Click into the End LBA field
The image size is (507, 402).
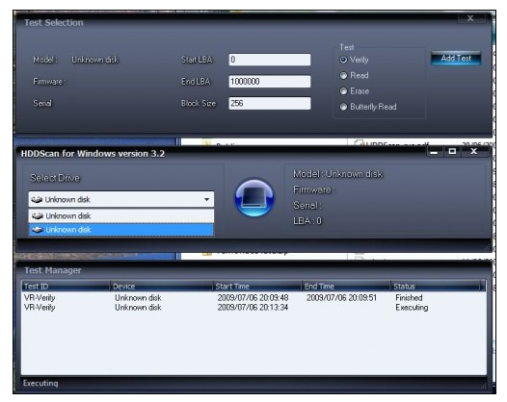coord(270,82)
